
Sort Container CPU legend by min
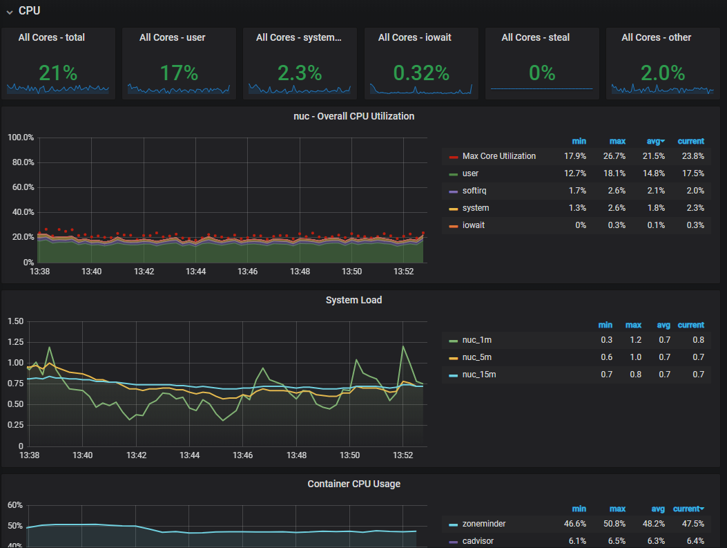coord(579,509)
